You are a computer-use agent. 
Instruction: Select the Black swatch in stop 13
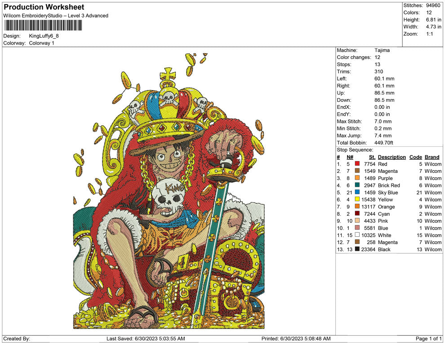tap(357, 249)
